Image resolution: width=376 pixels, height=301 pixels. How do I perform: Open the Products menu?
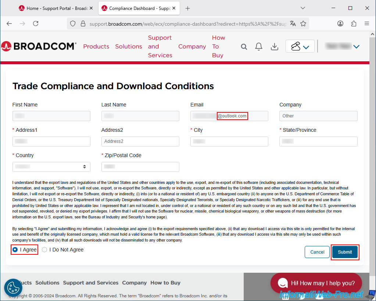(96, 47)
